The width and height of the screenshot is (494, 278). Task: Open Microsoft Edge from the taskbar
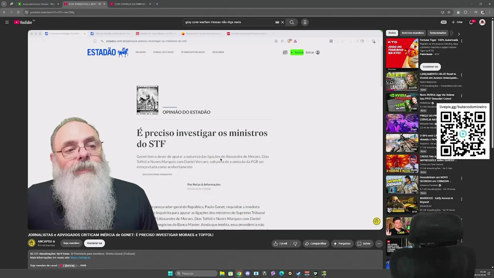[282, 273]
